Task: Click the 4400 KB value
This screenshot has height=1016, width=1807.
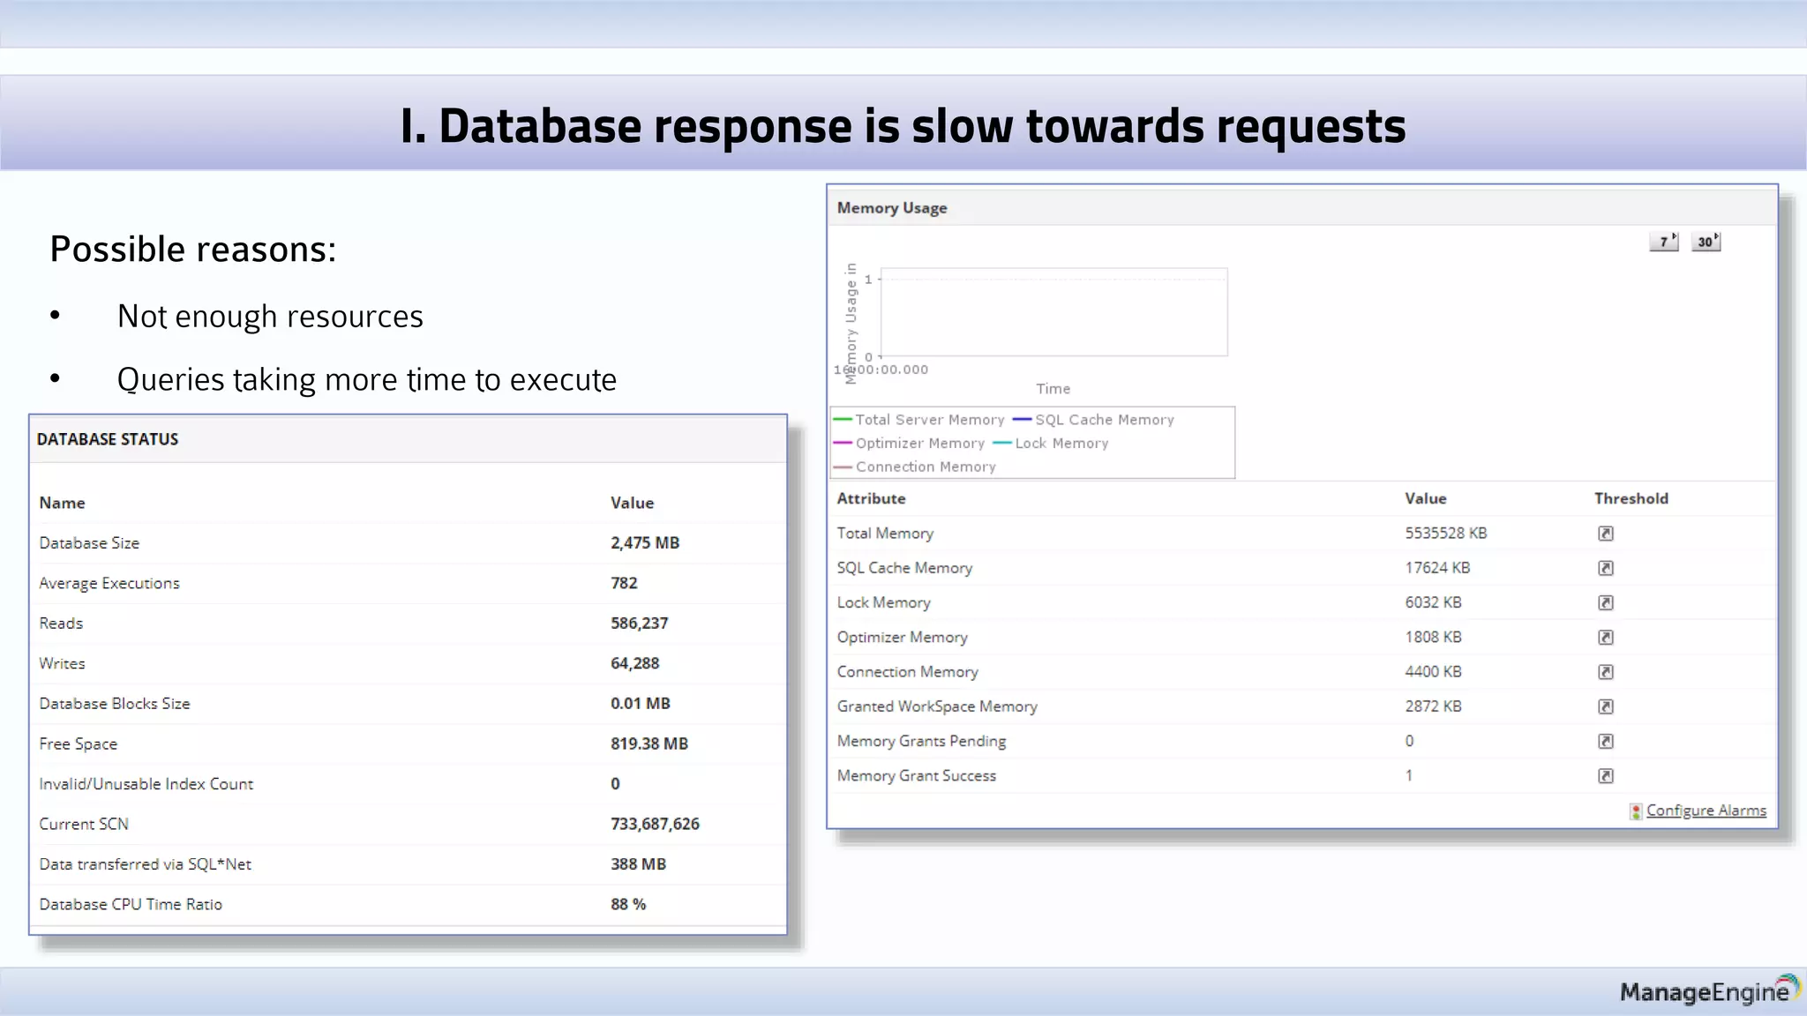Action: (1434, 672)
